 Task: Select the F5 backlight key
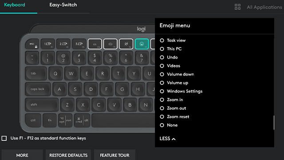[110, 44]
